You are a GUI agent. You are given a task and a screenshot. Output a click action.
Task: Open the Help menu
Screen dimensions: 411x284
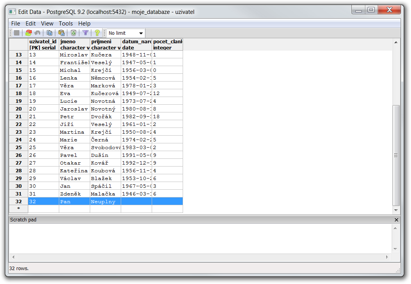tap(84, 24)
